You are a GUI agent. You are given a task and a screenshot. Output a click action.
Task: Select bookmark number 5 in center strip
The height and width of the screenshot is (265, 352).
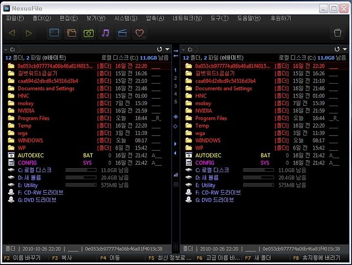click(176, 102)
